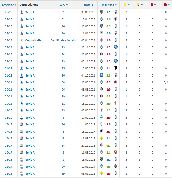Open Inter crest in the 08.03.2021 row
The width and height of the screenshot is (172, 178).
[x=101, y=90]
